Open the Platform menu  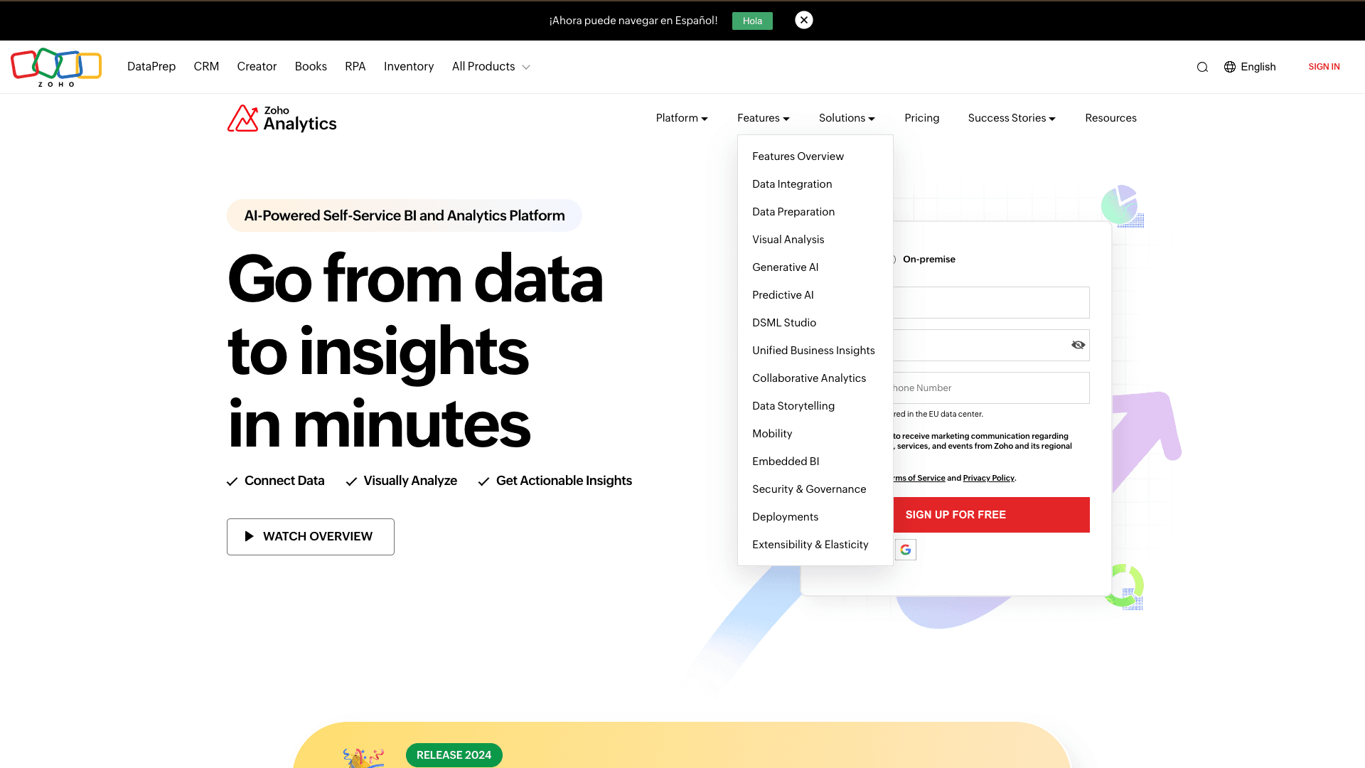[x=682, y=118]
